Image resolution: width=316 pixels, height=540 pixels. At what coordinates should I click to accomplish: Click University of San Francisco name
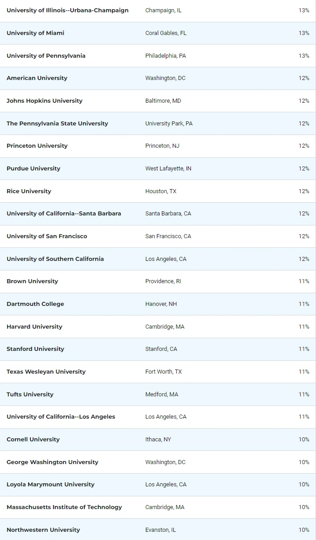tap(47, 236)
